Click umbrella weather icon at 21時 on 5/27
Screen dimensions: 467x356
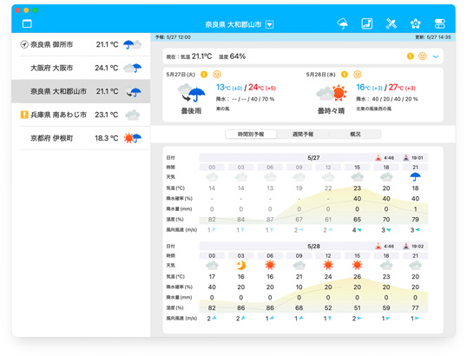[415, 177]
